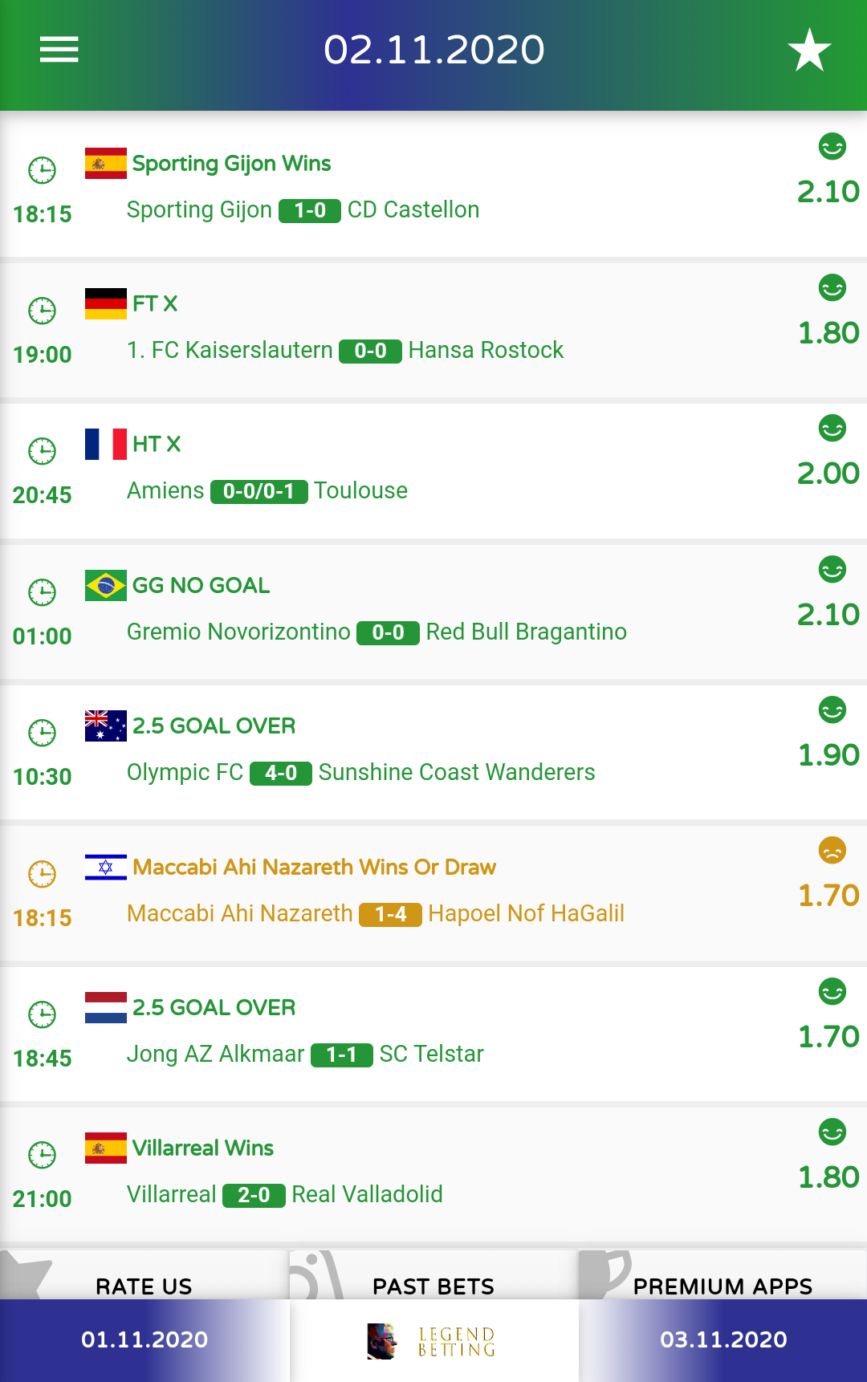Screen dimensions: 867x1382
Task: Tap the French flag next to HT X
Action: click(x=106, y=444)
